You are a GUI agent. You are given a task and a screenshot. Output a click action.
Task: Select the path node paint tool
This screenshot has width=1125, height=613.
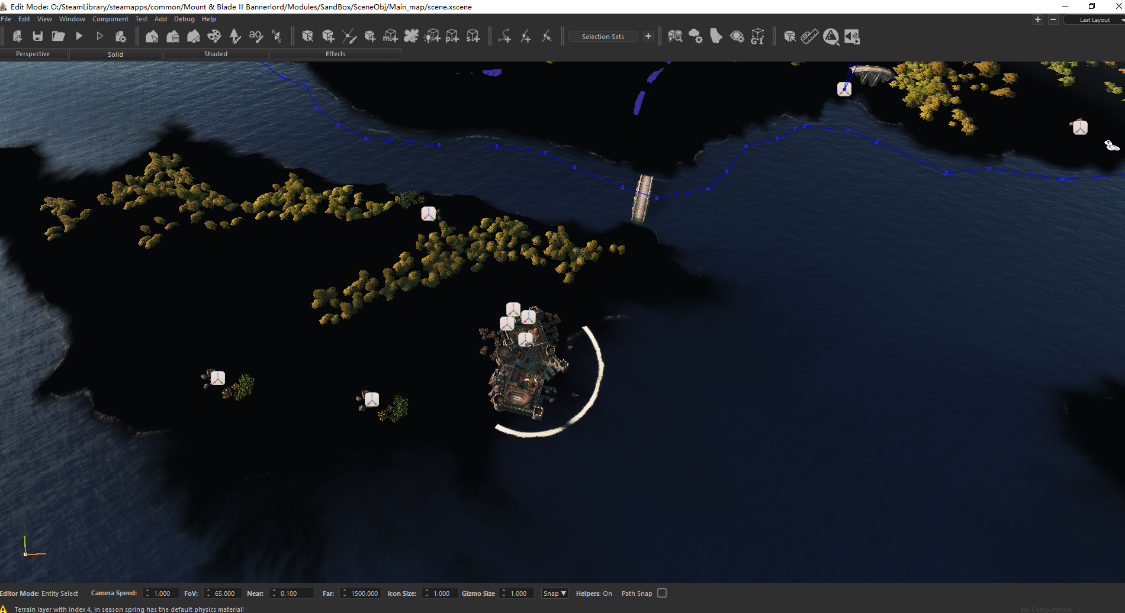pos(349,36)
